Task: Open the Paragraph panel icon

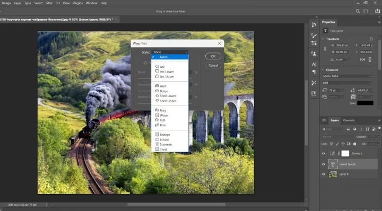Action: tap(314, 72)
